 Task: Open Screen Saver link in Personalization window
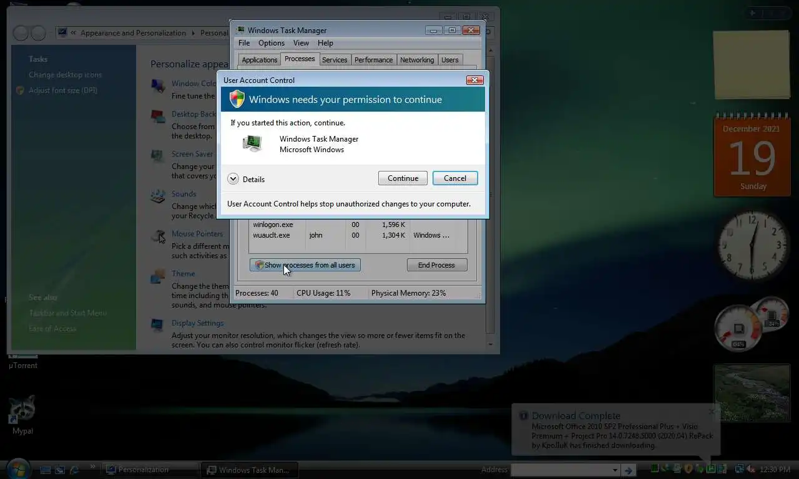(x=192, y=154)
